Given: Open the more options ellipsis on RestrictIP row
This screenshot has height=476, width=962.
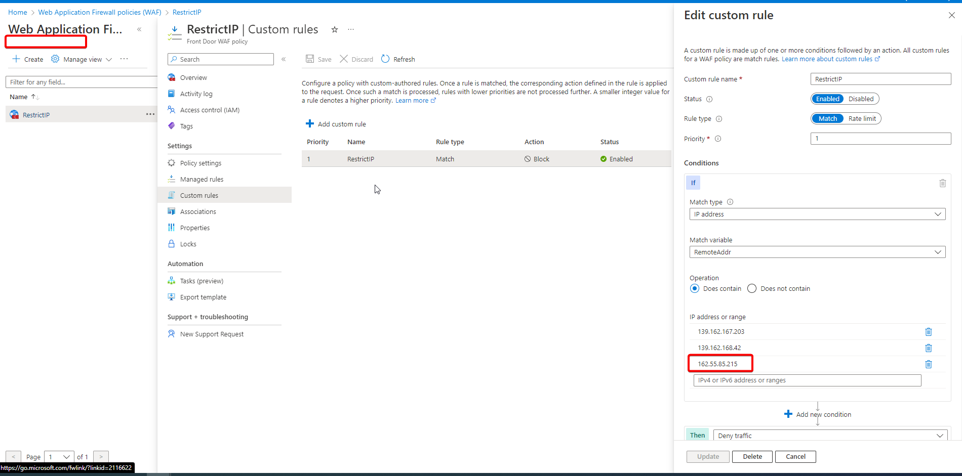Looking at the screenshot, I should [150, 114].
